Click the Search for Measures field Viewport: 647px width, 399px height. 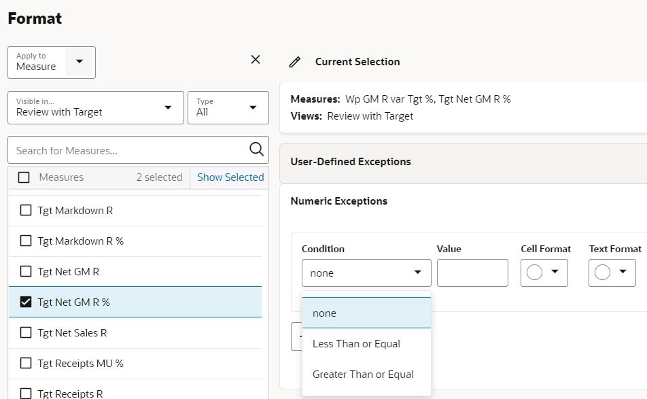129,150
